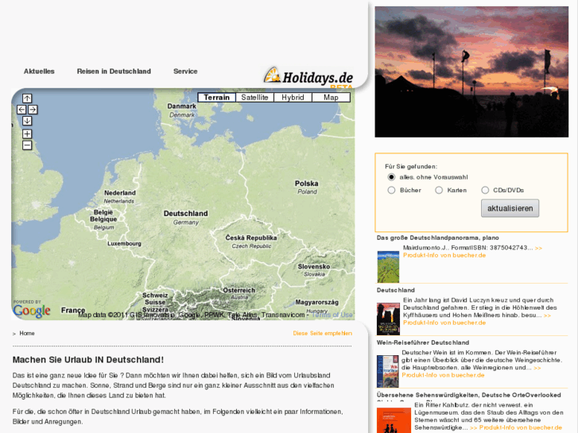Click Deutschlandpanorama book cover thumbnail
This screenshot has width=578, height=433.
(x=388, y=267)
